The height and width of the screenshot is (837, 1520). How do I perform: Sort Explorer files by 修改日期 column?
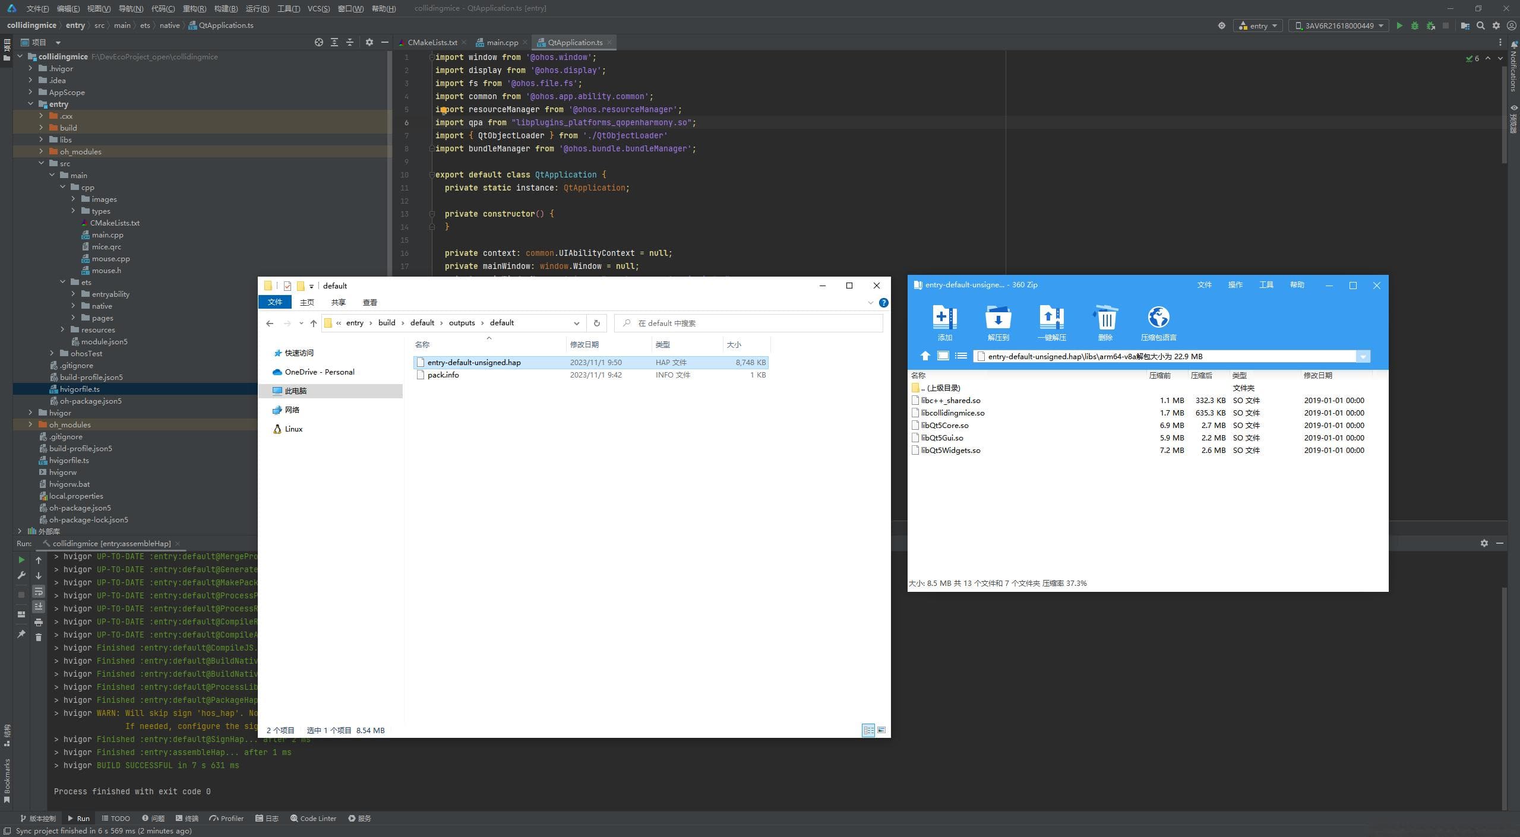(608, 344)
